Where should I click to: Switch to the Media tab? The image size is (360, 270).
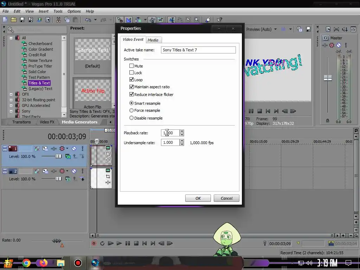click(153, 40)
